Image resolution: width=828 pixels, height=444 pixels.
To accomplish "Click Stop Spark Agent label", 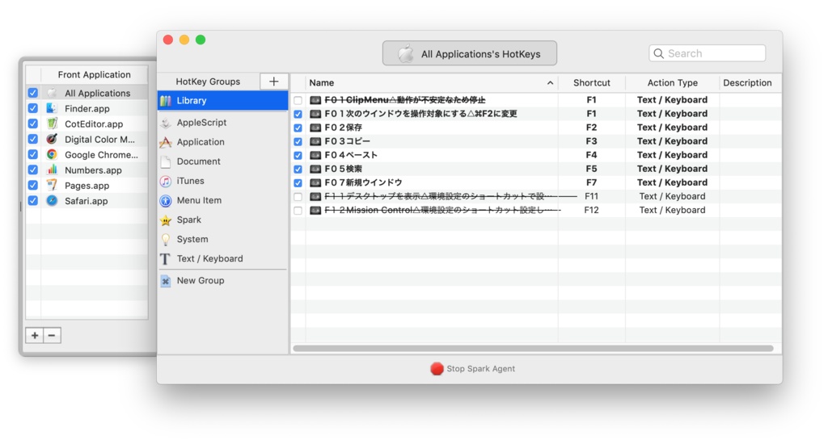I will pos(480,369).
